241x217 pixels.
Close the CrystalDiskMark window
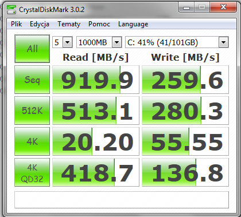click(223, 7)
